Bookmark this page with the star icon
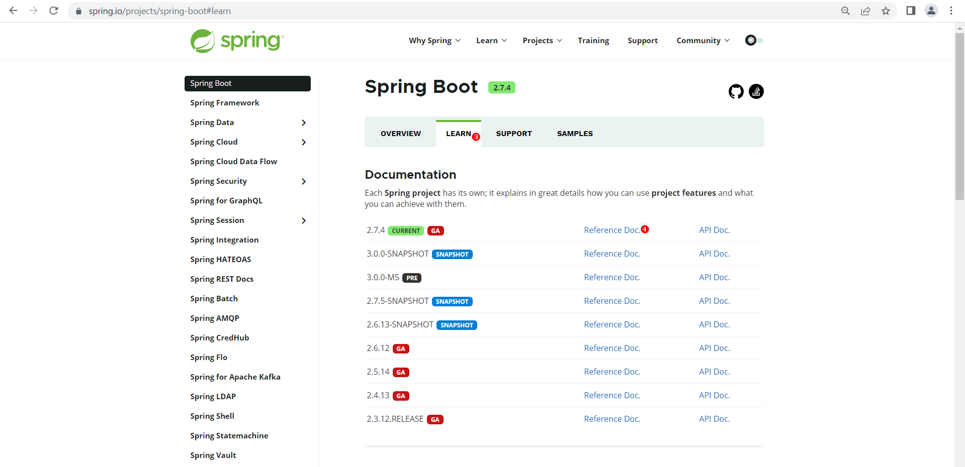Viewport: 965px width, 467px height. 886,11
